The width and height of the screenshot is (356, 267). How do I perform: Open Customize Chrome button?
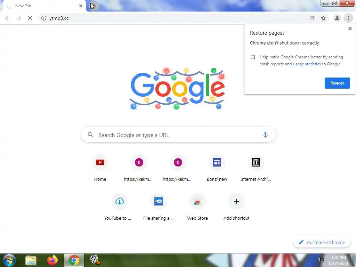(322, 242)
